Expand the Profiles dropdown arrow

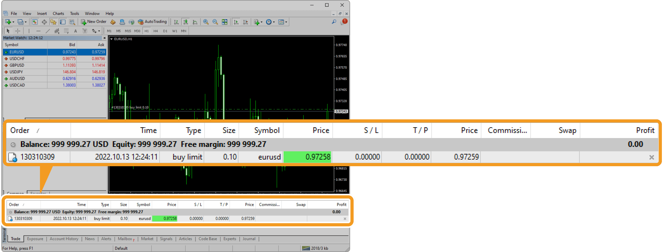(26, 22)
